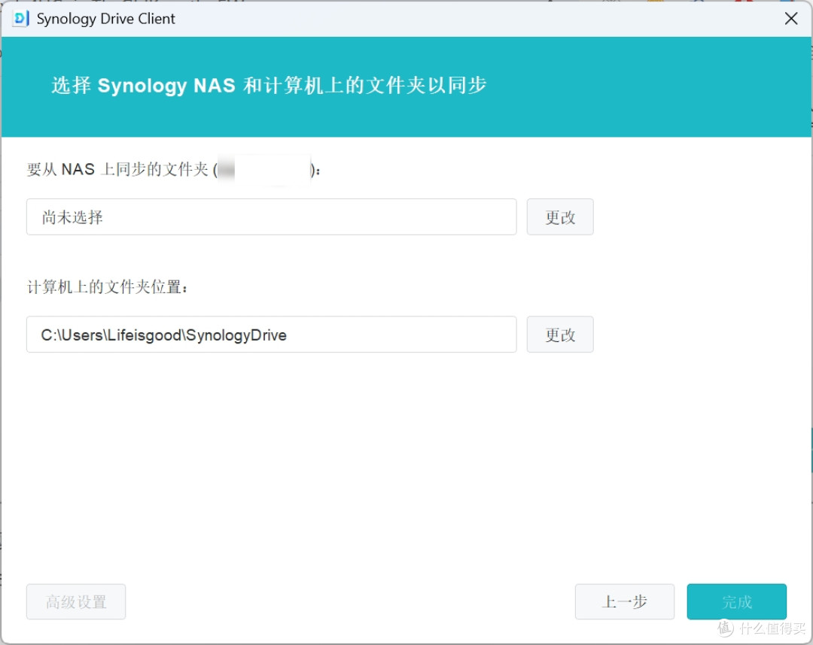Select the 尚未选择 NAS folder field

tap(271, 217)
